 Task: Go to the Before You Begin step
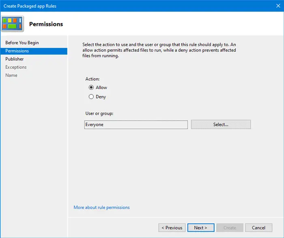click(x=22, y=42)
